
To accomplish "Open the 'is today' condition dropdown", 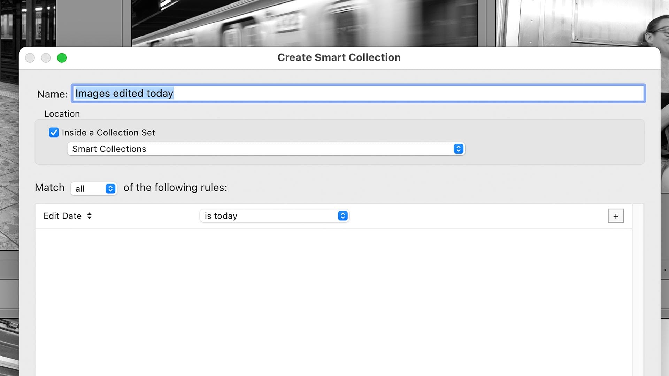I will coord(268,216).
